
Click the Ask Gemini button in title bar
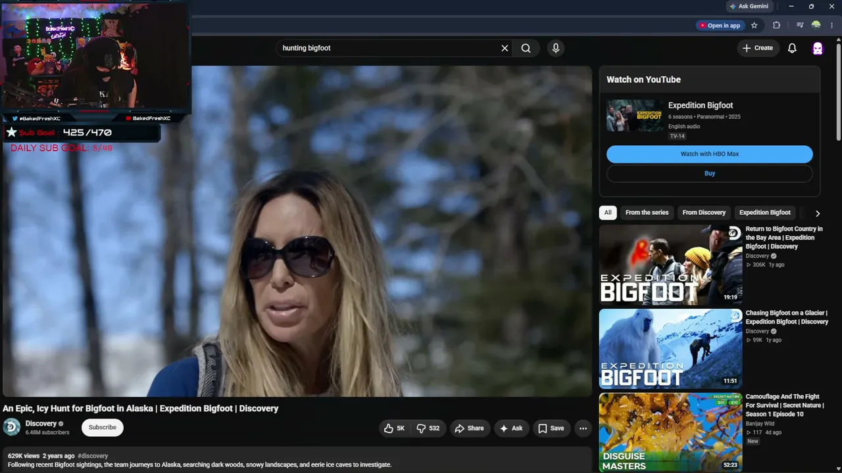(x=749, y=7)
